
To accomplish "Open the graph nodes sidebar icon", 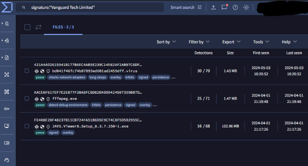I will coord(7,75).
